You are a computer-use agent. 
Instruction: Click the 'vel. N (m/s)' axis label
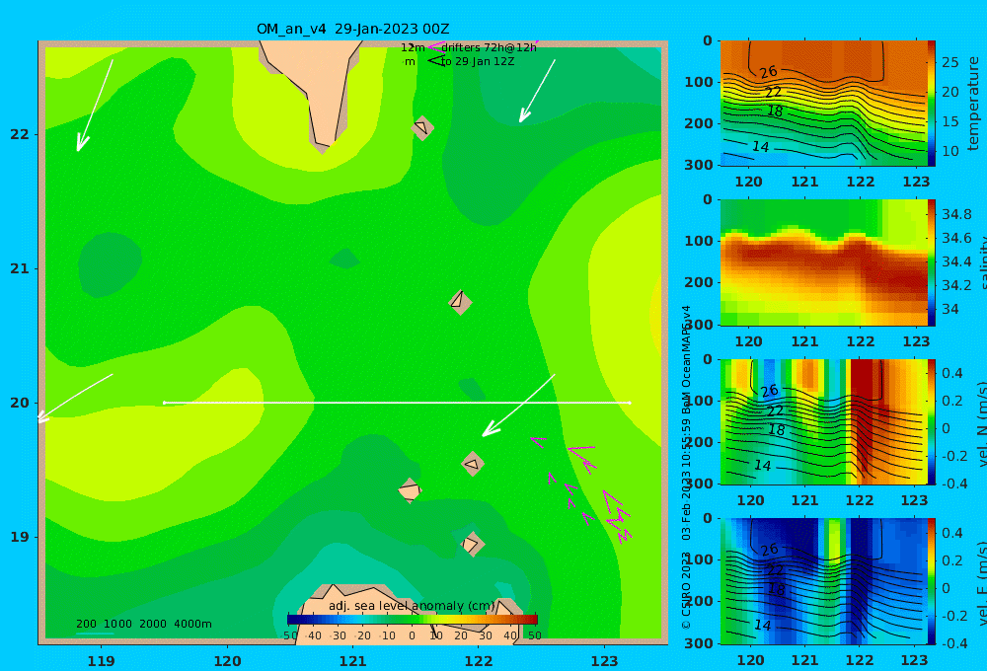(x=982, y=424)
